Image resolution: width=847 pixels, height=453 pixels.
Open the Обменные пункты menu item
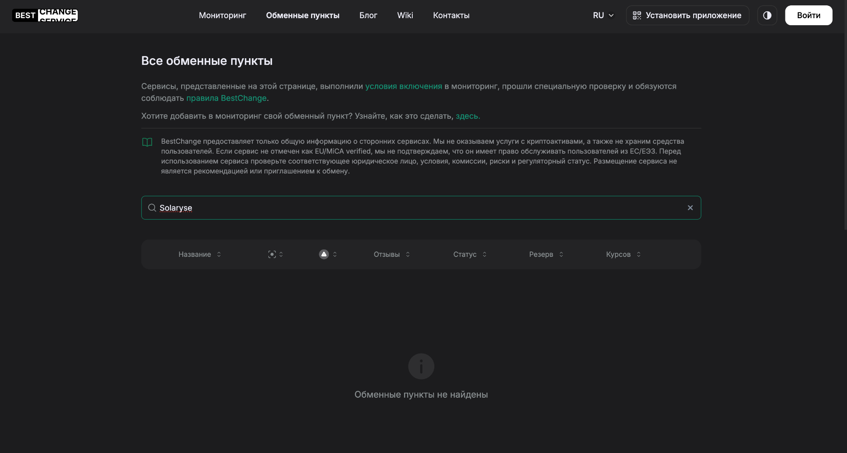pyautogui.click(x=303, y=15)
